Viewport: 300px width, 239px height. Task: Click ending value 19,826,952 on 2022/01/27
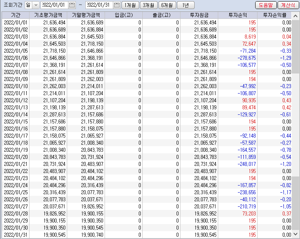pos(92,207)
